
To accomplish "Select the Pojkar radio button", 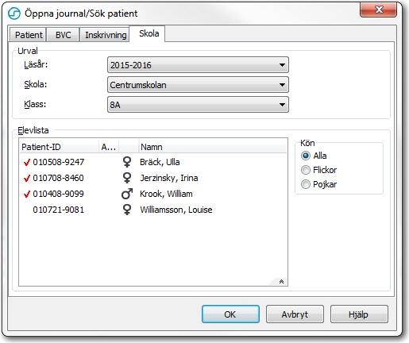I will coord(306,184).
